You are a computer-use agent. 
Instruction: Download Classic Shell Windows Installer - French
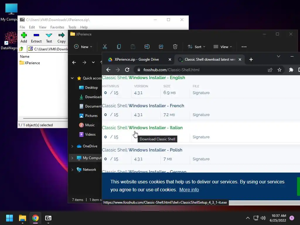tap(143, 105)
